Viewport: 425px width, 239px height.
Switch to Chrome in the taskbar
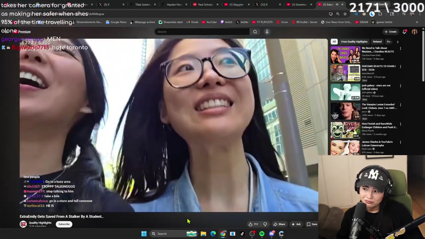tap(223, 234)
